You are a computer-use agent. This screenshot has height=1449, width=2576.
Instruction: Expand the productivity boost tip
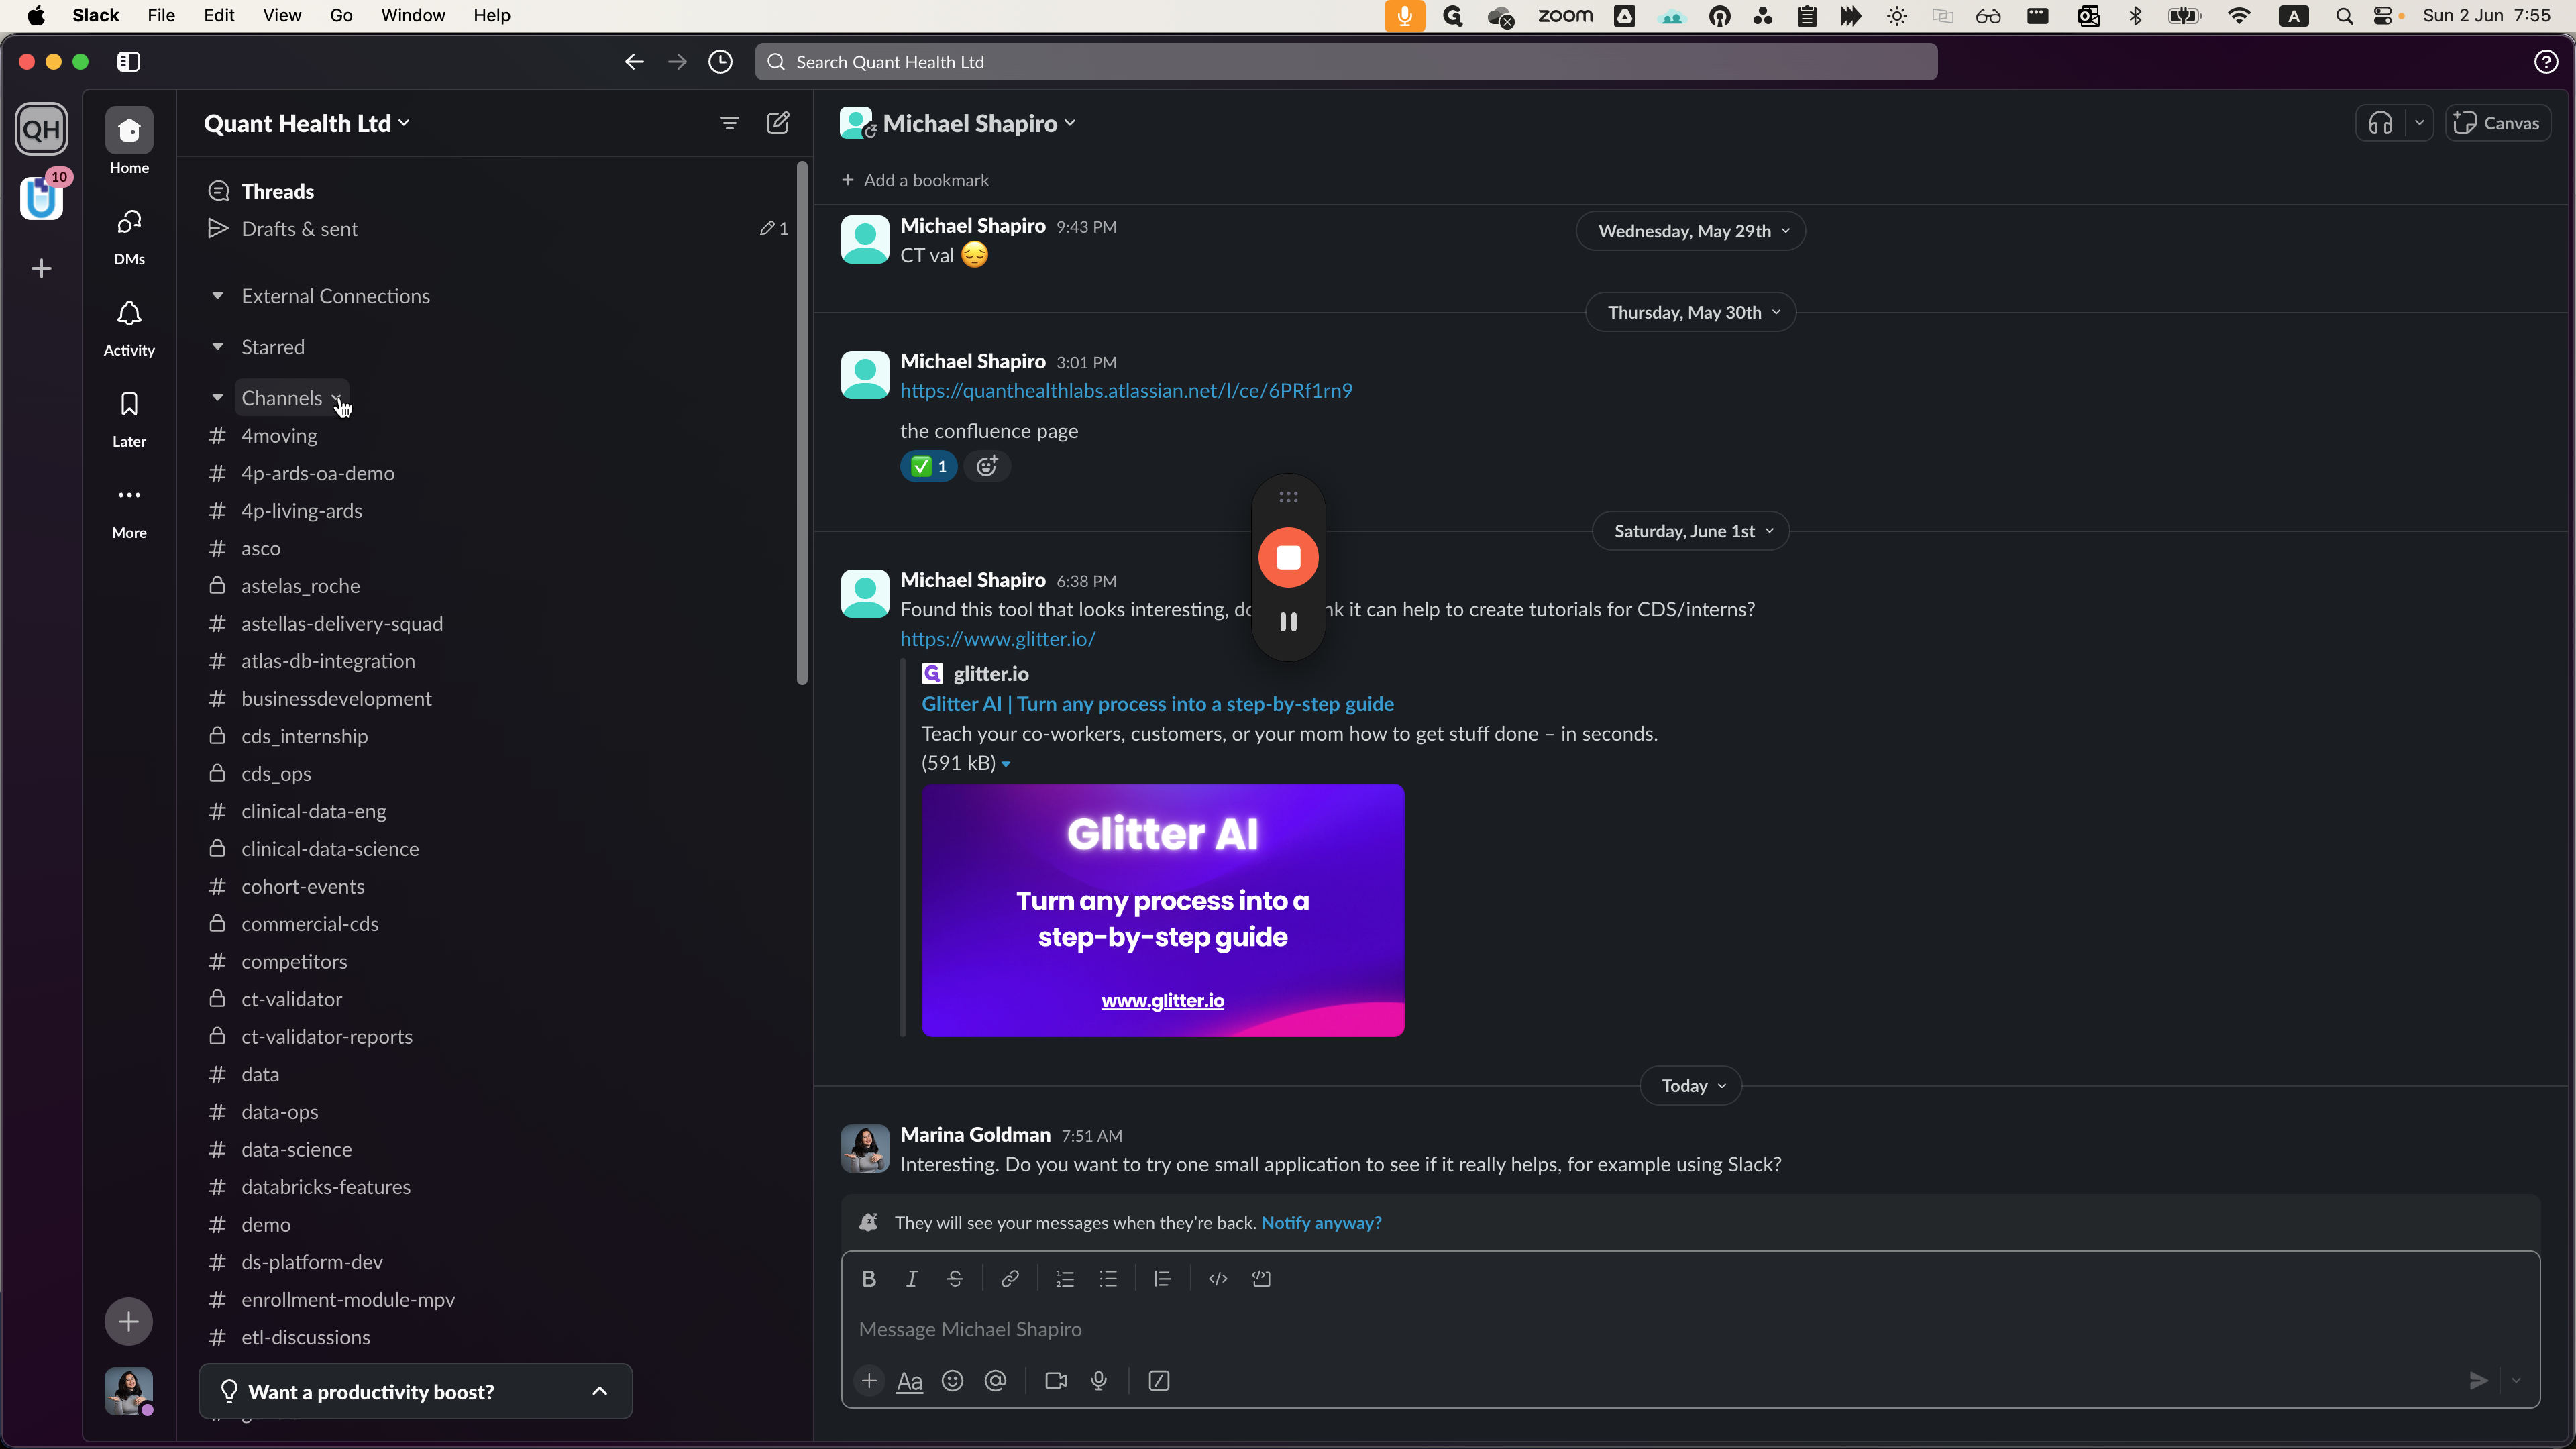[x=599, y=1391]
